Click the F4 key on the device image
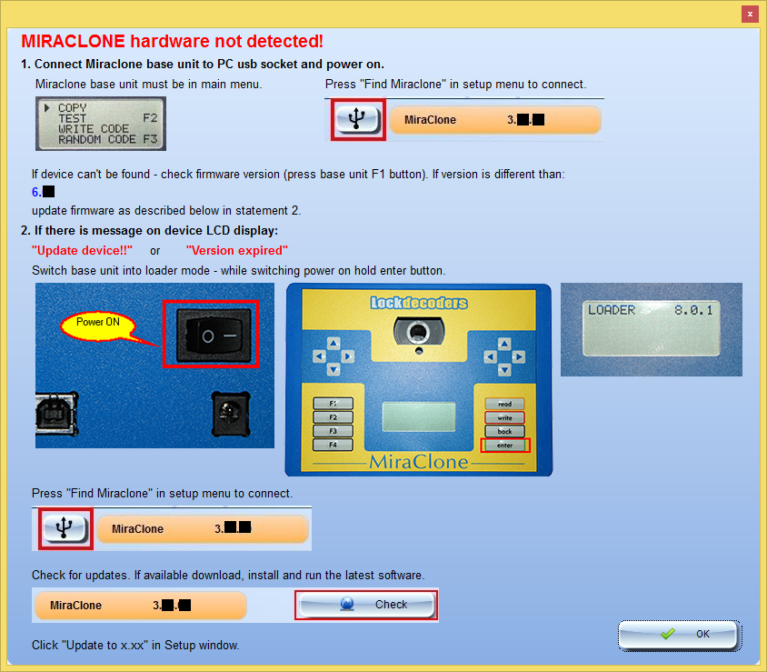The width and height of the screenshot is (767, 672). (x=334, y=445)
